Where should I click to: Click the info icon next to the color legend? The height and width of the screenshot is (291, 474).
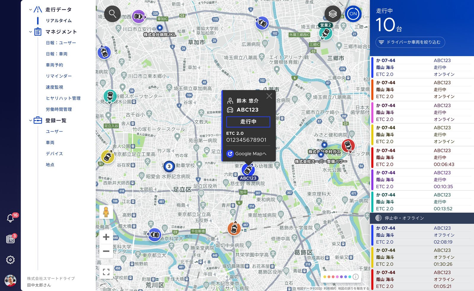click(355, 277)
